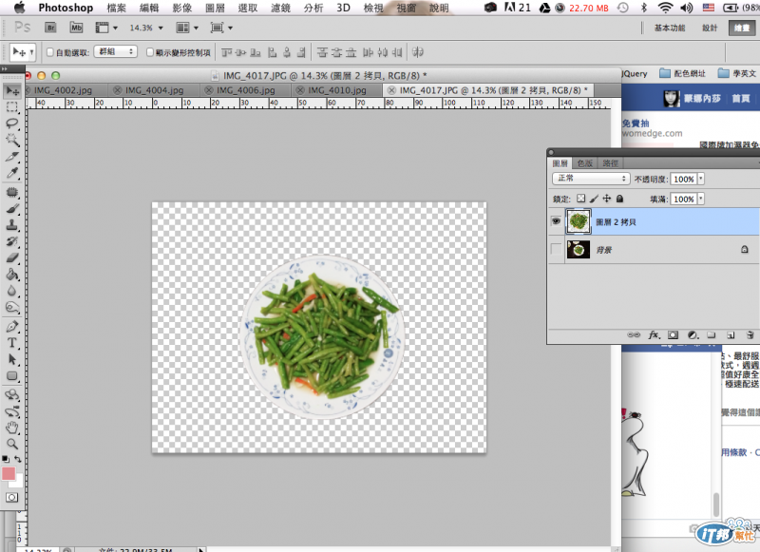Image resolution: width=760 pixels, height=552 pixels.
Task: Open the blend mode 正常 dropdown
Action: click(591, 179)
